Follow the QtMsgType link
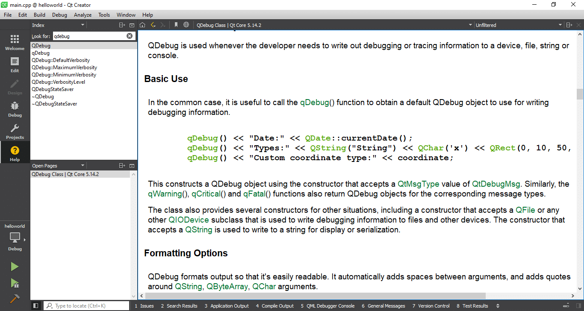 418,184
